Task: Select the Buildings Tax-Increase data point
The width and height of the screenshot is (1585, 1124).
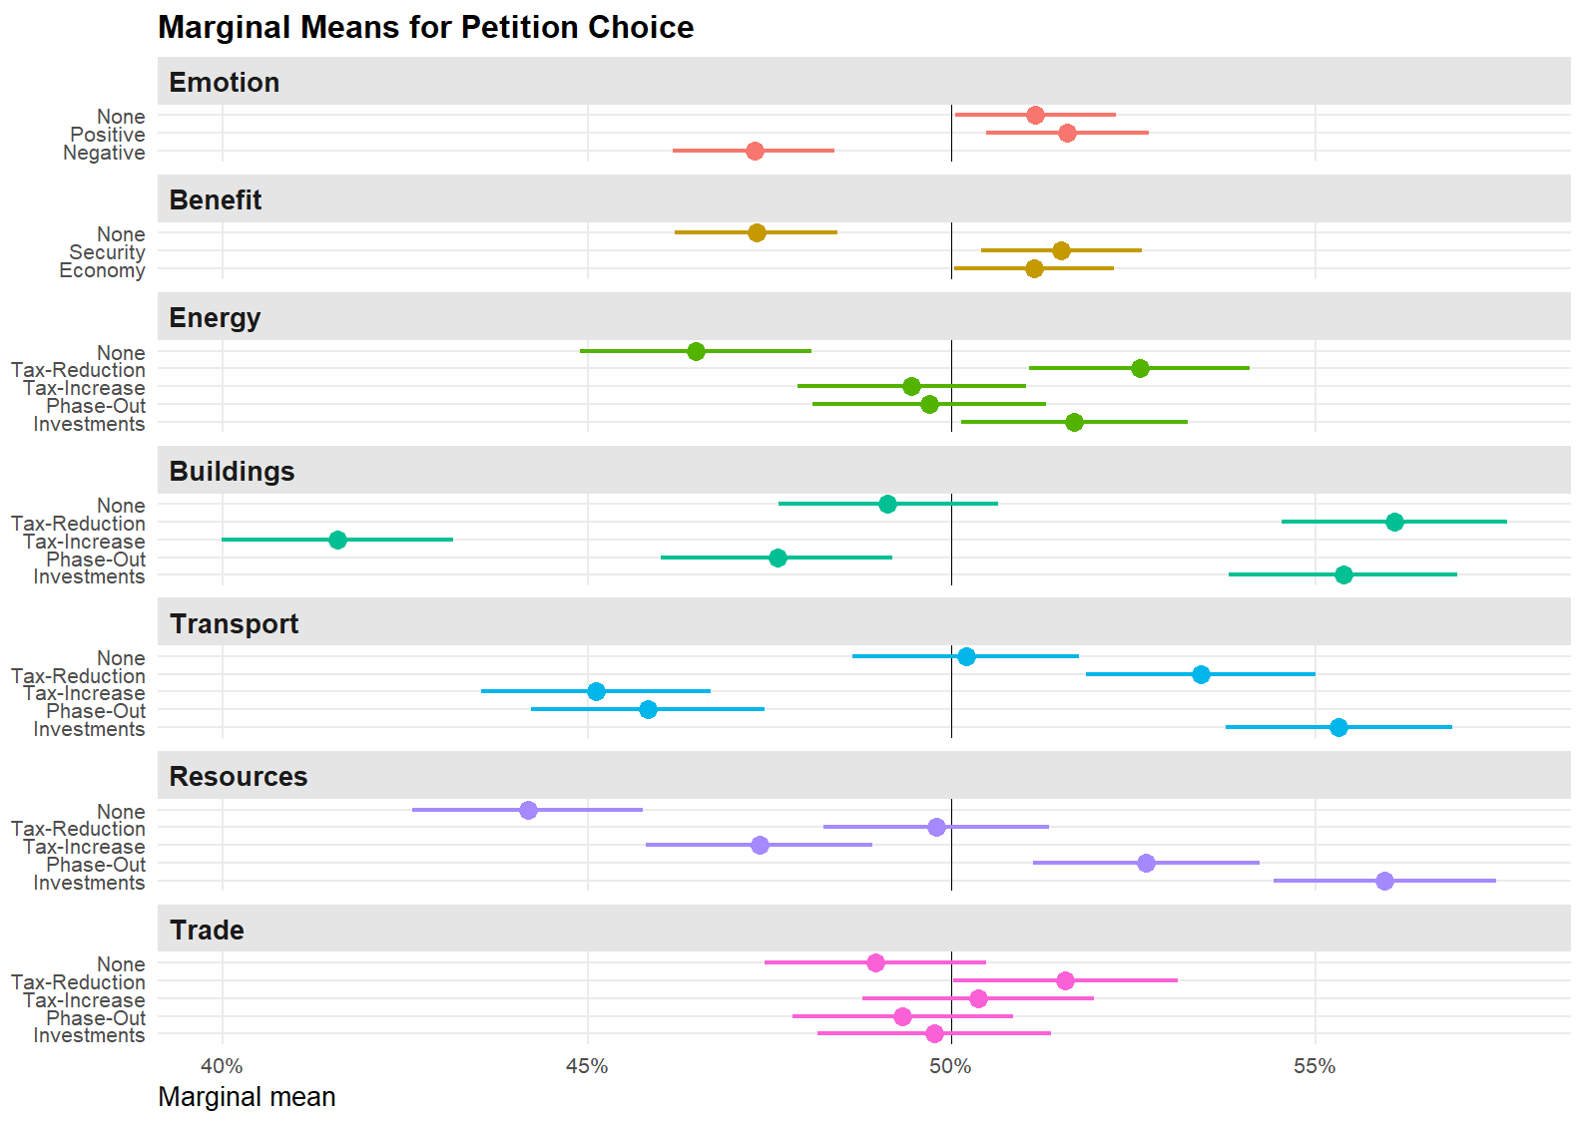Action: click(x=337, y=540)
